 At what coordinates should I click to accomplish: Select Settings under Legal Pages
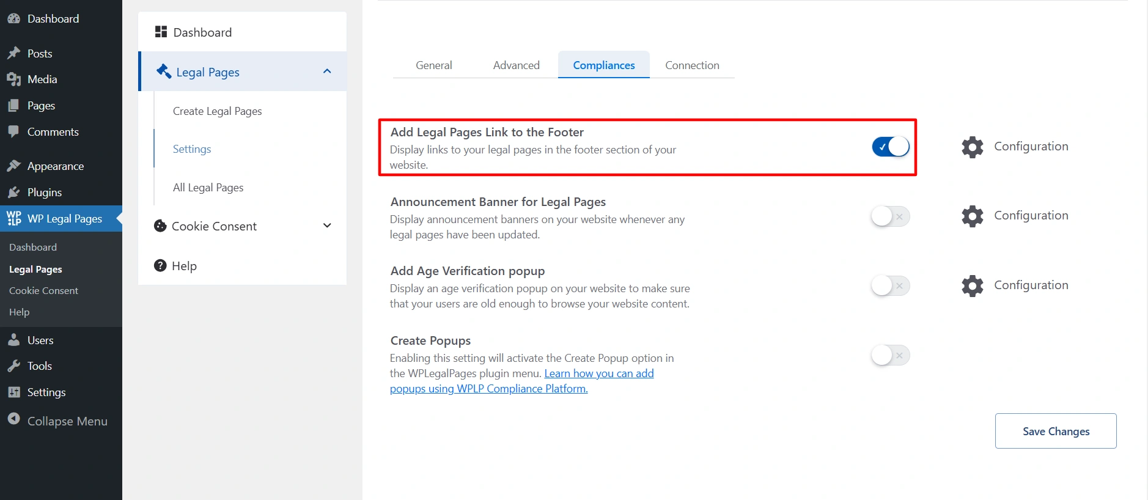pyautogui.click(x=192, y=149)
